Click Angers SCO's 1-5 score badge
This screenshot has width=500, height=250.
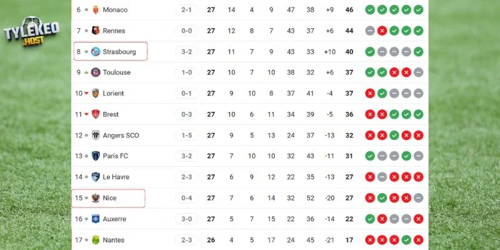187,135
